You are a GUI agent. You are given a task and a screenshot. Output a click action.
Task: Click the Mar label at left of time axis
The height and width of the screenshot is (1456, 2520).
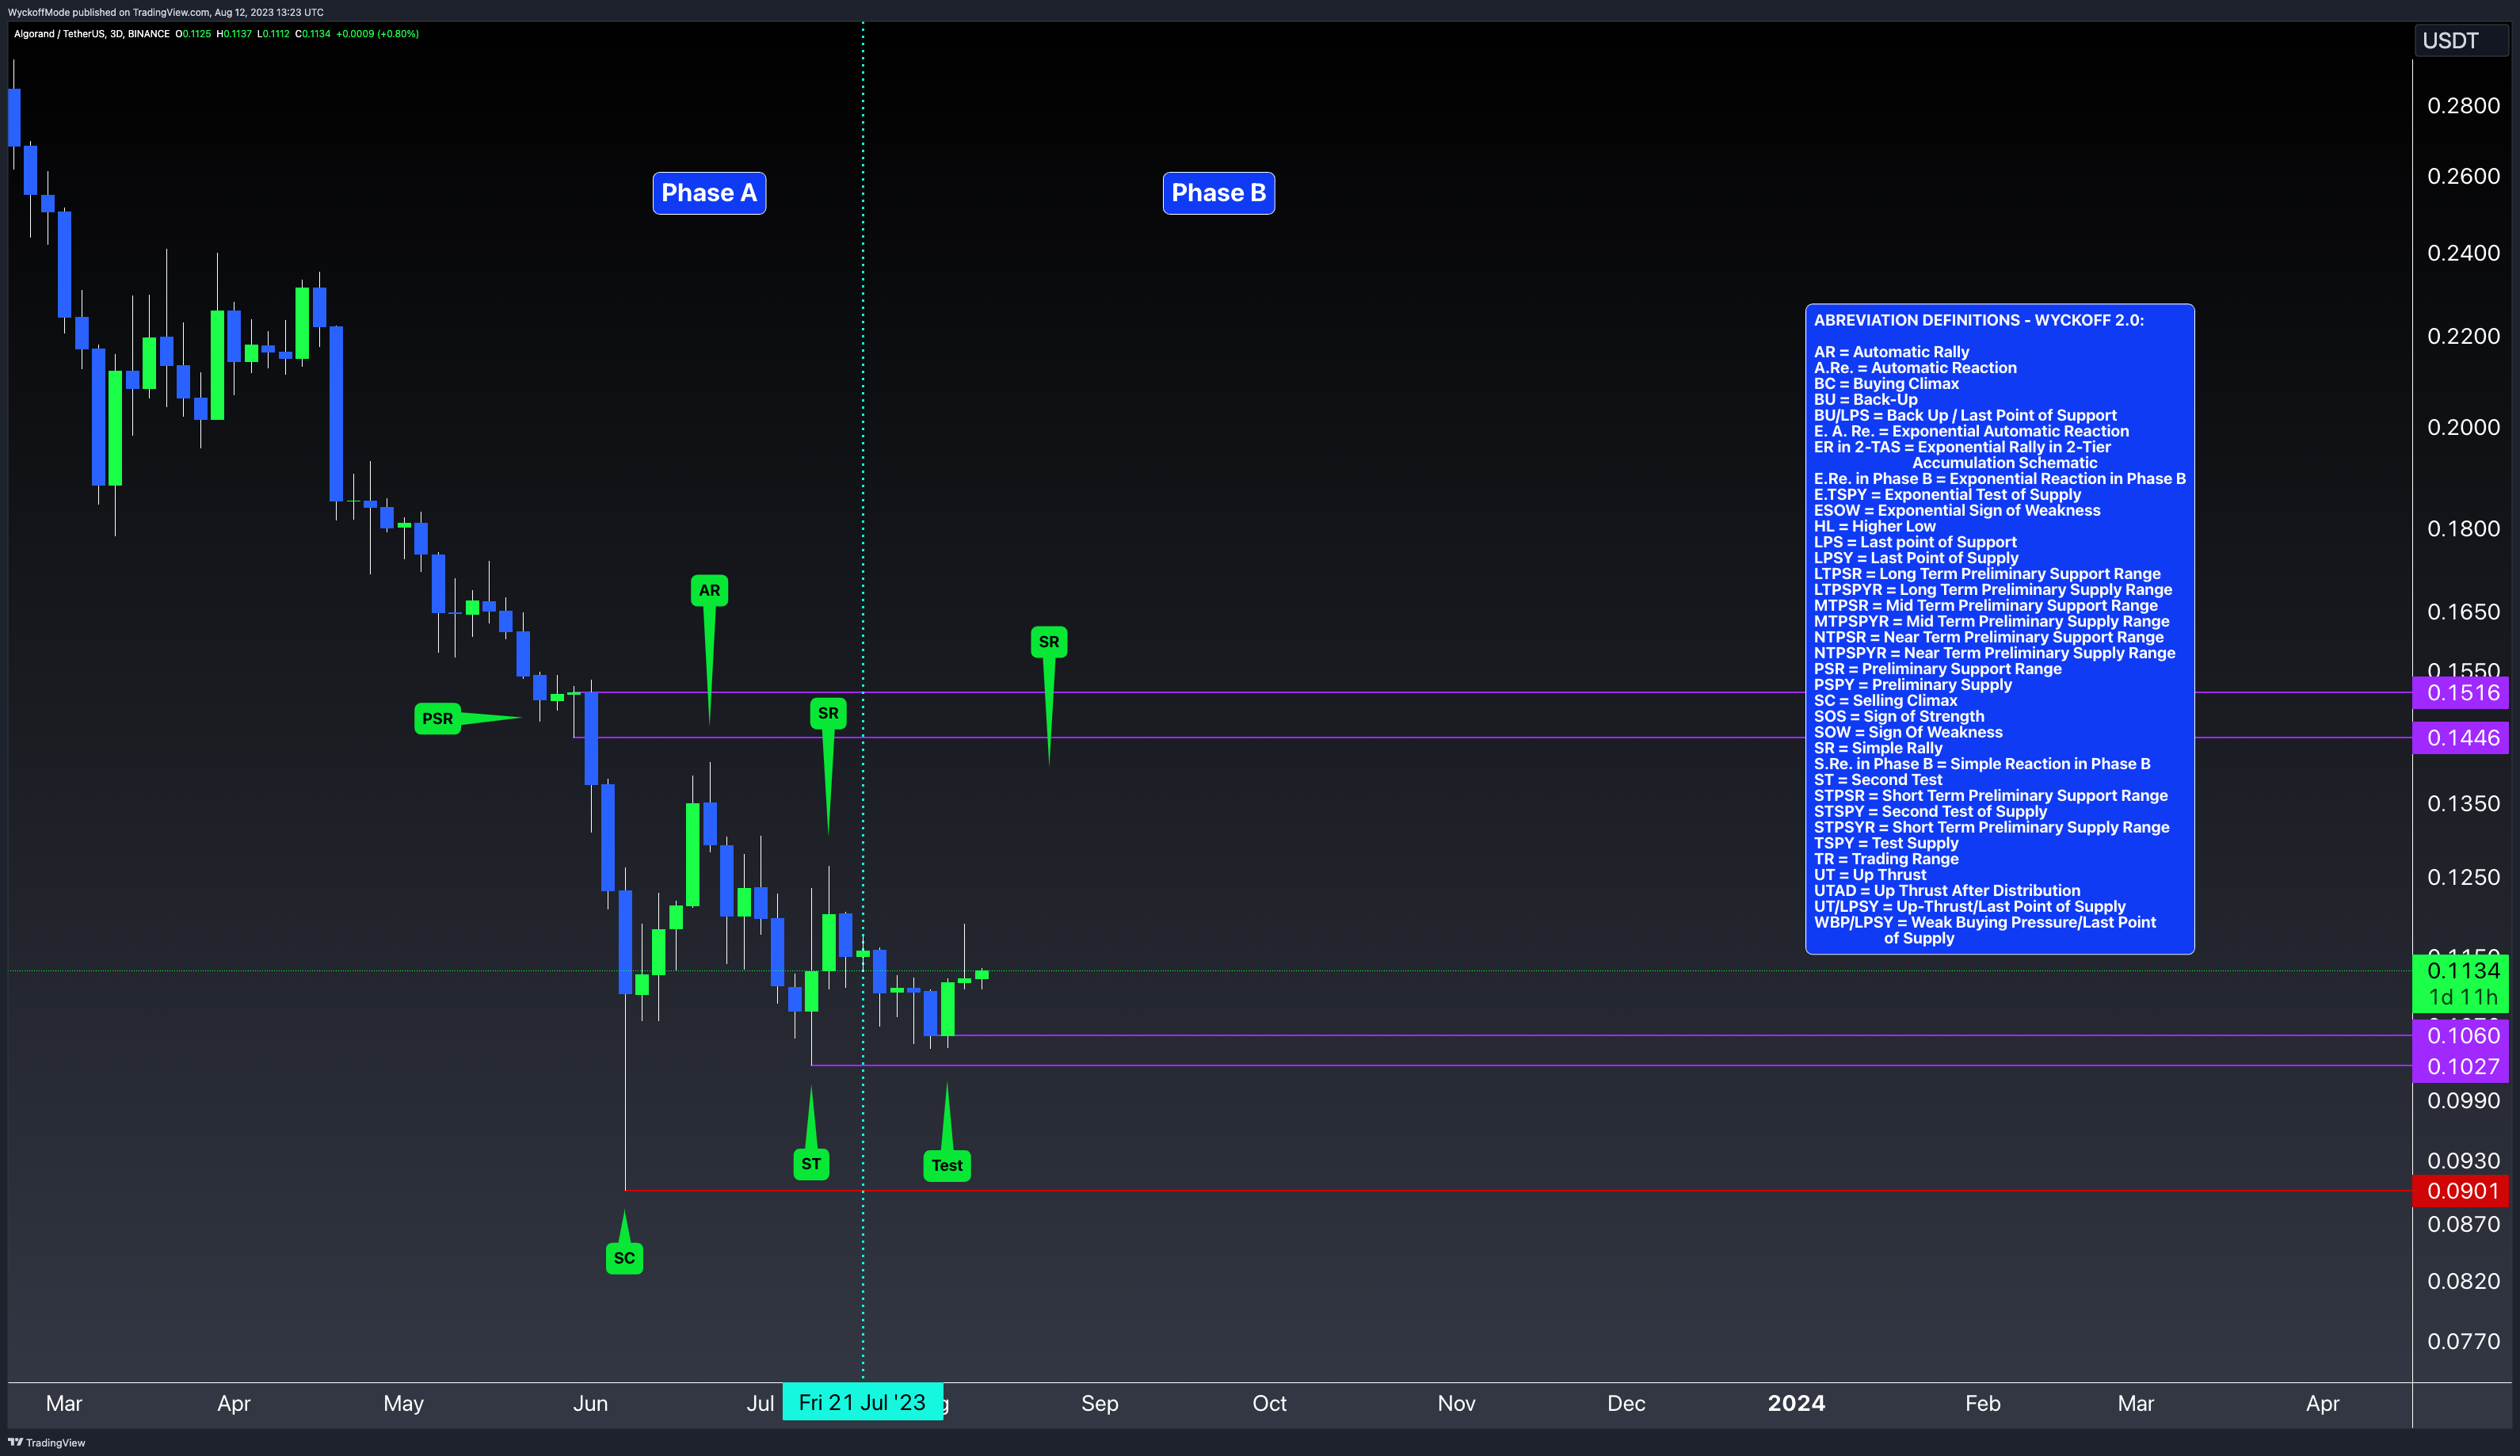pyautogui.click(x=64, y=1403)
